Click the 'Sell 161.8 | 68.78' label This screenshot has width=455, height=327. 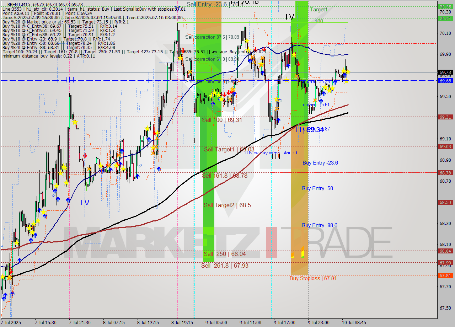224,176
